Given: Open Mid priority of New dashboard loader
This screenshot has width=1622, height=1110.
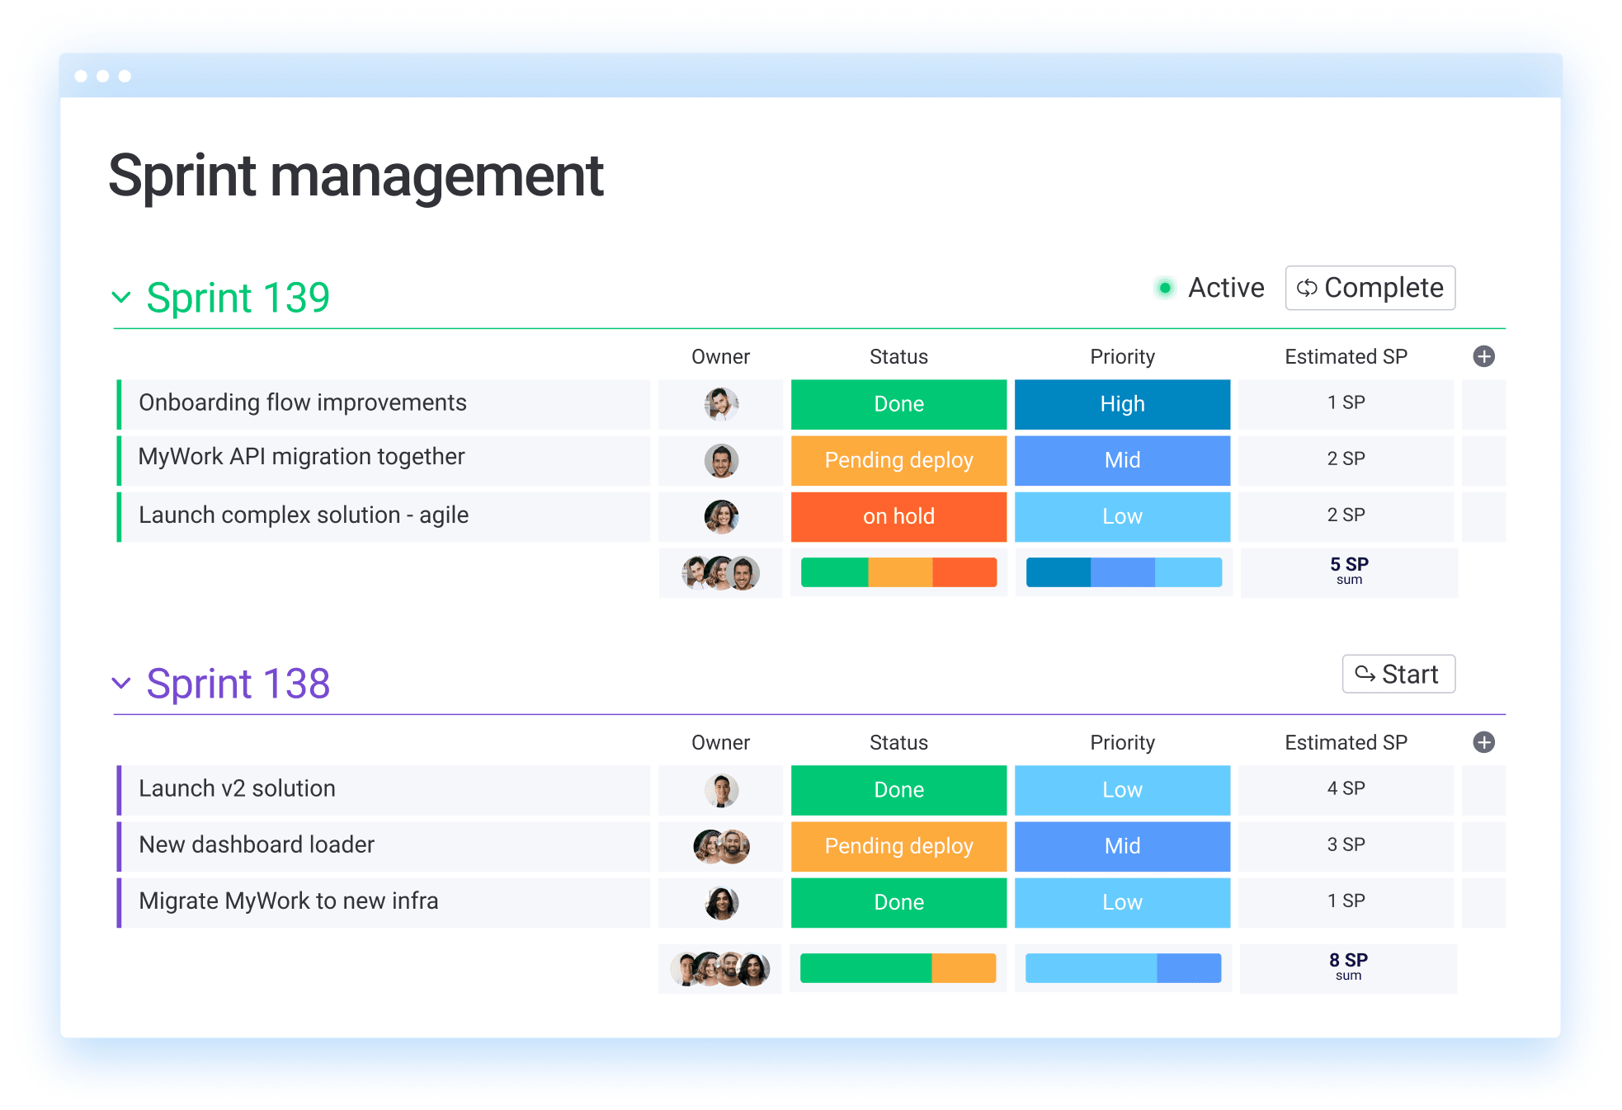Looking at the screenshot, I should click(1122, 846).
